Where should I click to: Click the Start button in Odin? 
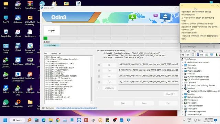[x=123, y=103]
